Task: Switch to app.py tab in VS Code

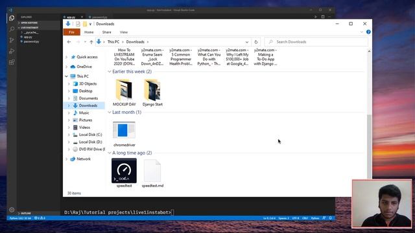Action: [x=71, y=17]
